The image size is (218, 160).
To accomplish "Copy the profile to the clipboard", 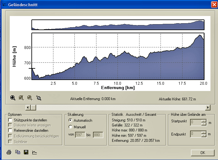I will (x=18, y=152).
